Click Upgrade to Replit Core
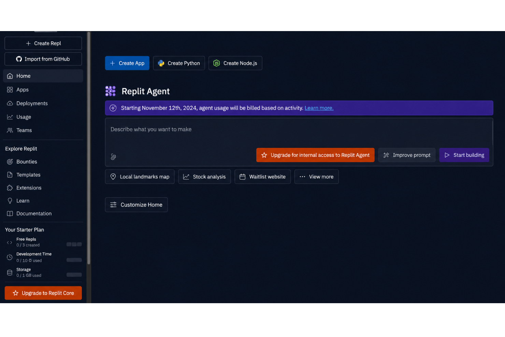Image resolution: width=505 pixels, height=337 pixels. 43,293
